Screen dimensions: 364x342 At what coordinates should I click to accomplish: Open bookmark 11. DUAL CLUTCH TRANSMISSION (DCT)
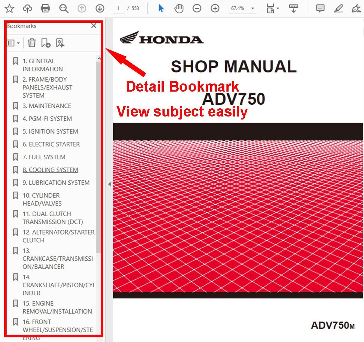[53, 218]
